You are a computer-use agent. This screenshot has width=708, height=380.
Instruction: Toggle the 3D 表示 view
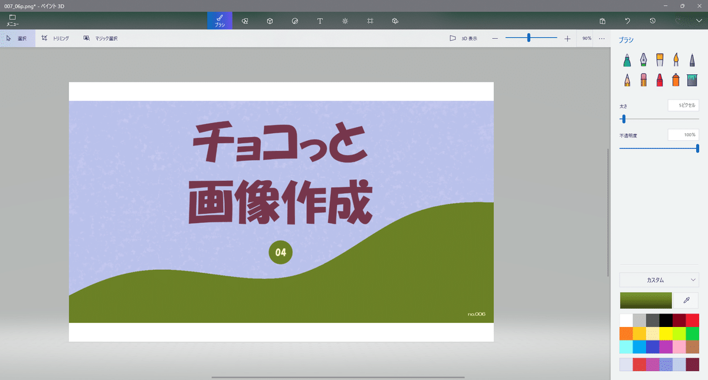point(464,38)
